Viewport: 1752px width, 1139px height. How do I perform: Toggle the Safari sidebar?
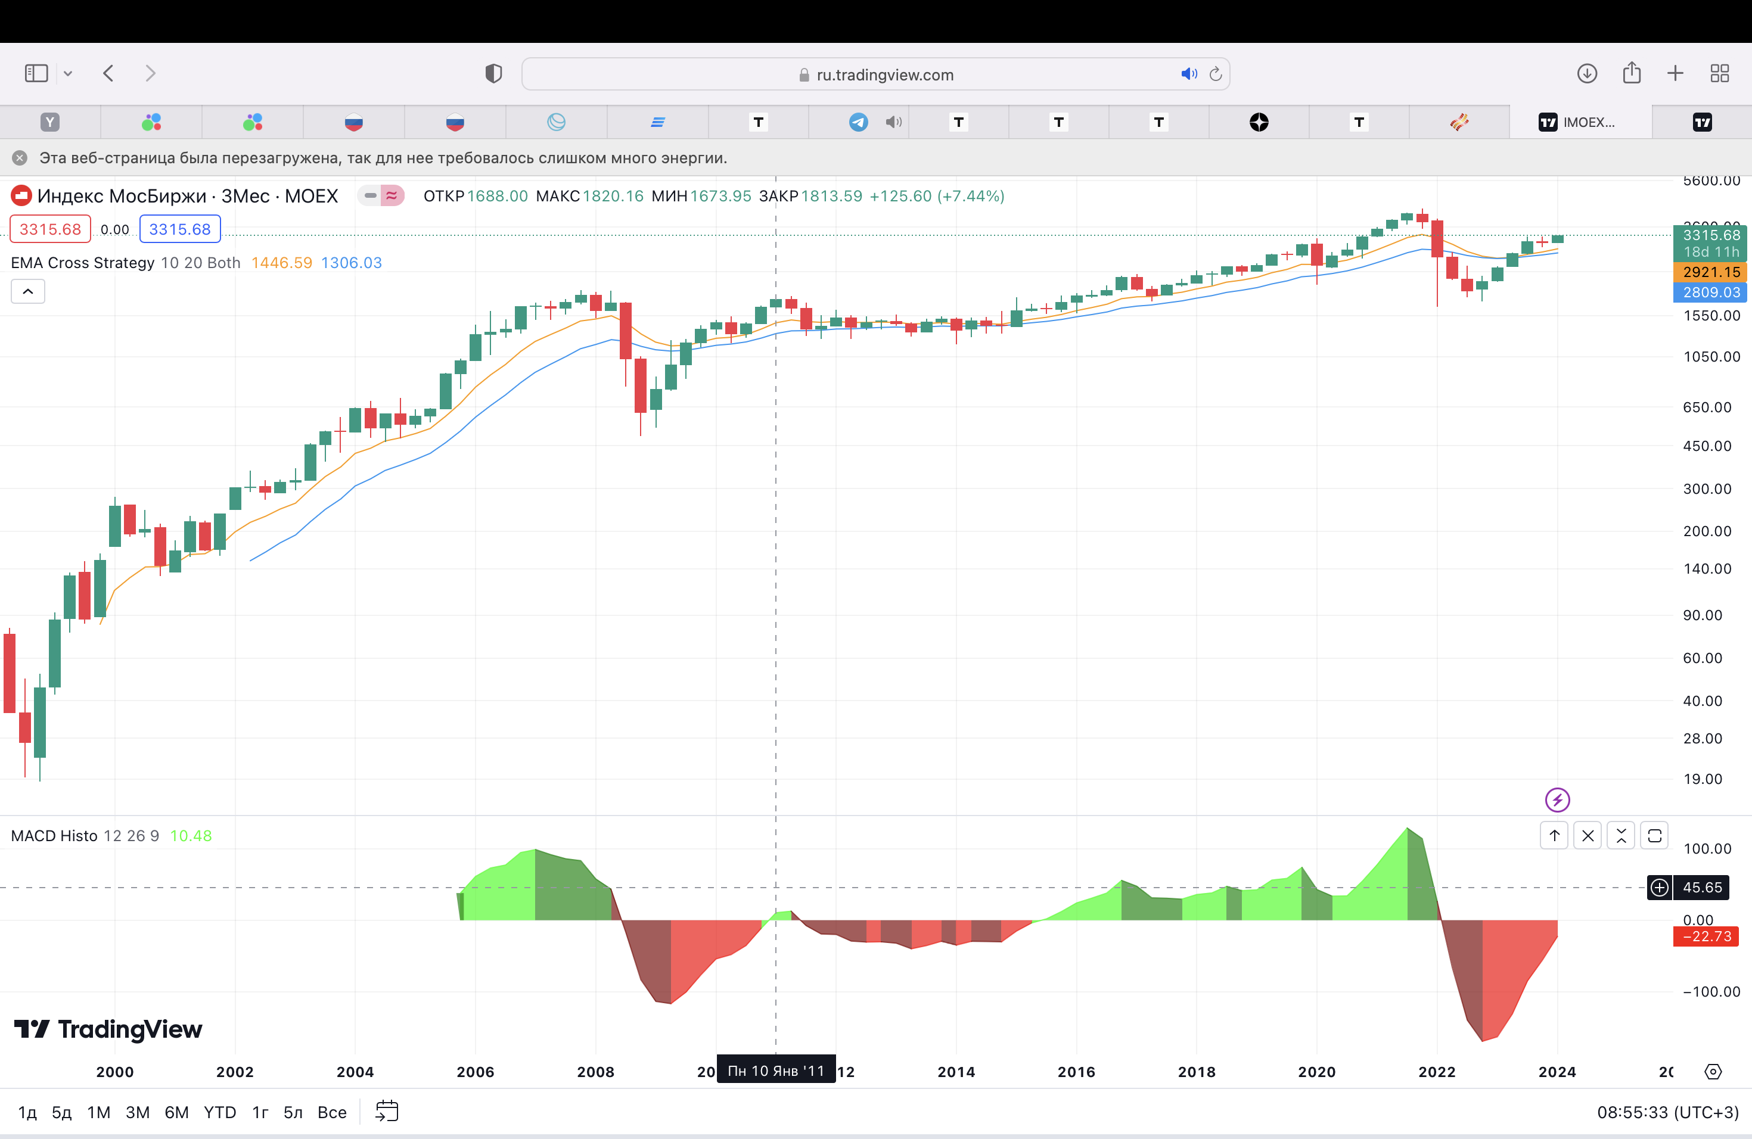click(36, 74)
